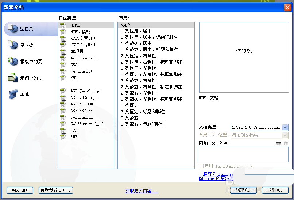Click the ASP JavaScript file icon

point(63,91)
